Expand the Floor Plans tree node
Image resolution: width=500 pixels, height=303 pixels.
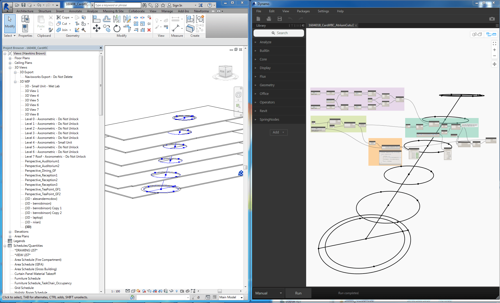pos(10,58)
